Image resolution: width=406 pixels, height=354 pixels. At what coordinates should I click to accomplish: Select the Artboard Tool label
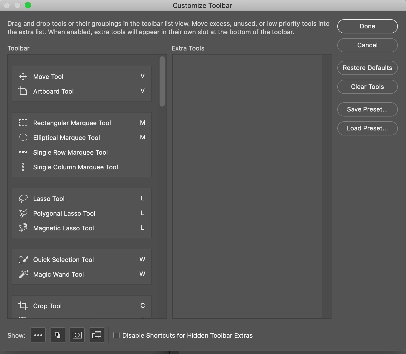[x=53, y=91]
